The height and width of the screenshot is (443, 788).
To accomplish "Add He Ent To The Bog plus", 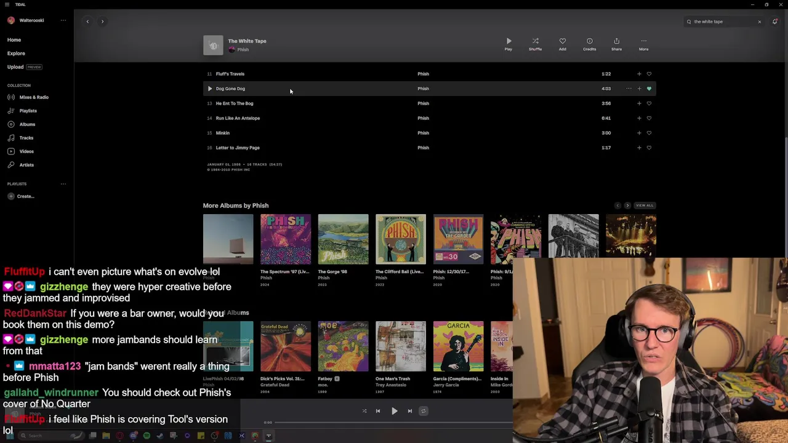I will tap(639, 103).
